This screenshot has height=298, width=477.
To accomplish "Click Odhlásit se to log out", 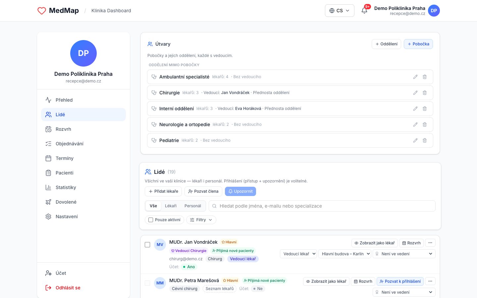I will coord(83,288).
